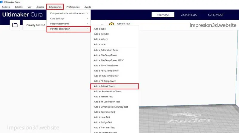This screenshot has width=239, height=133.
Task: Pick Add a Thin Wall Test
Action: (115, 128)
